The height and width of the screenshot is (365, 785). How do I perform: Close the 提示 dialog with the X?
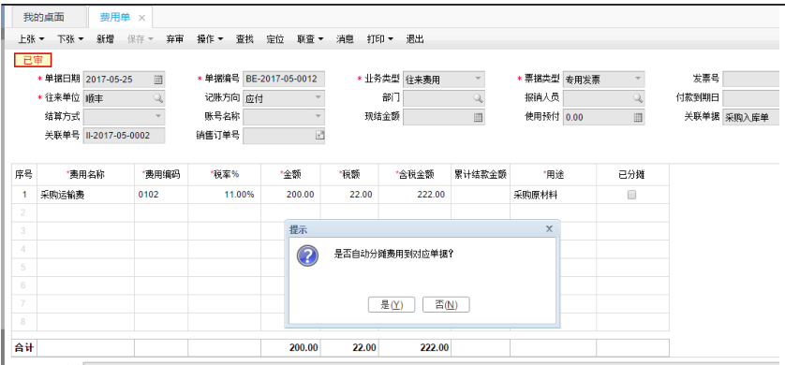click(549, 229)
